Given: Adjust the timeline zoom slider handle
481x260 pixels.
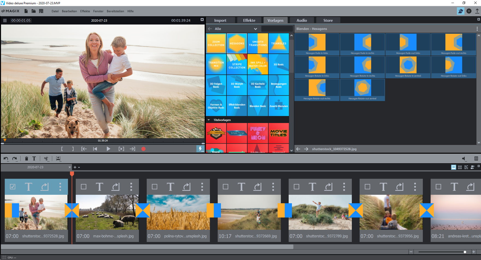Looking at the screenshot, I should (x=465, y=252).
